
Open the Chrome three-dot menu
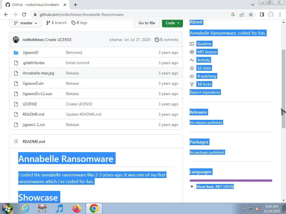280,14
